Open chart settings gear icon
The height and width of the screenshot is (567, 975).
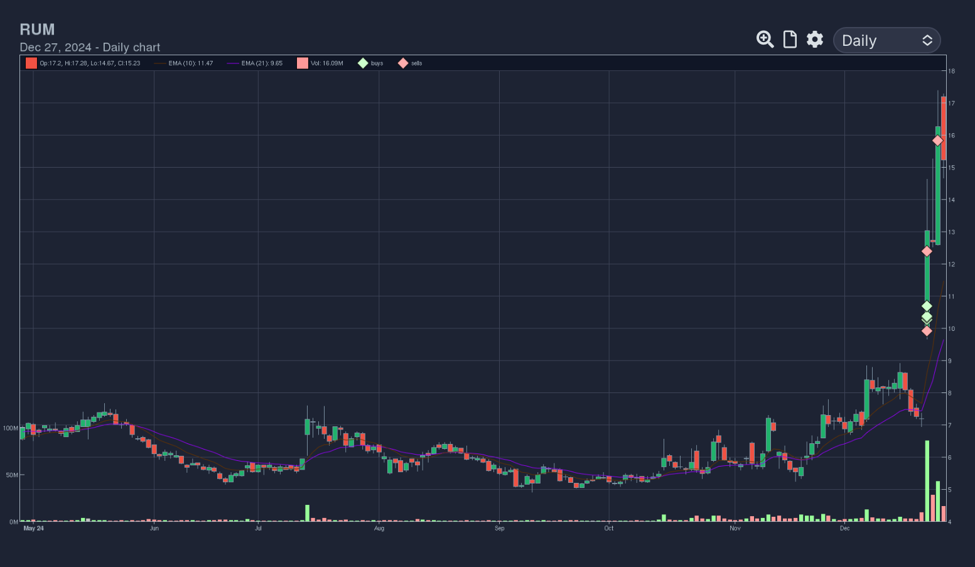tap(815, 40)
